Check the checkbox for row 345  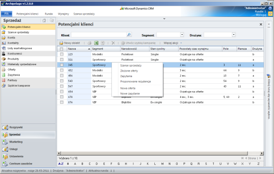(62, 65)
